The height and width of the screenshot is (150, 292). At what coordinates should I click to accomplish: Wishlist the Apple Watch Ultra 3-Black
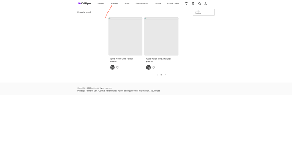[118, 67]
